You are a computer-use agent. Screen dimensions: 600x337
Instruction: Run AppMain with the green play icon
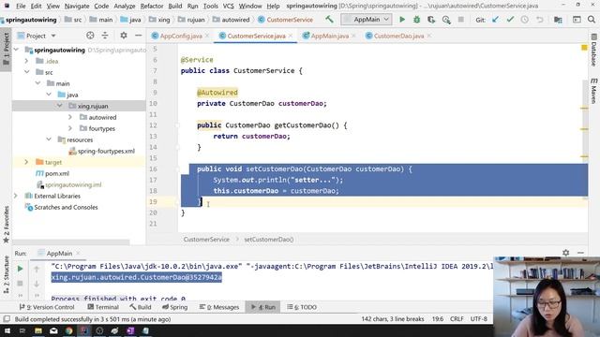pos(402,20)
